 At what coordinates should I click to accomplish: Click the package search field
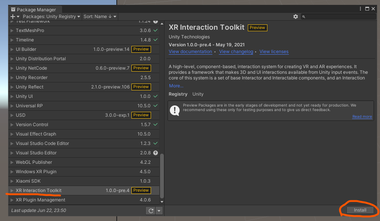338,17
